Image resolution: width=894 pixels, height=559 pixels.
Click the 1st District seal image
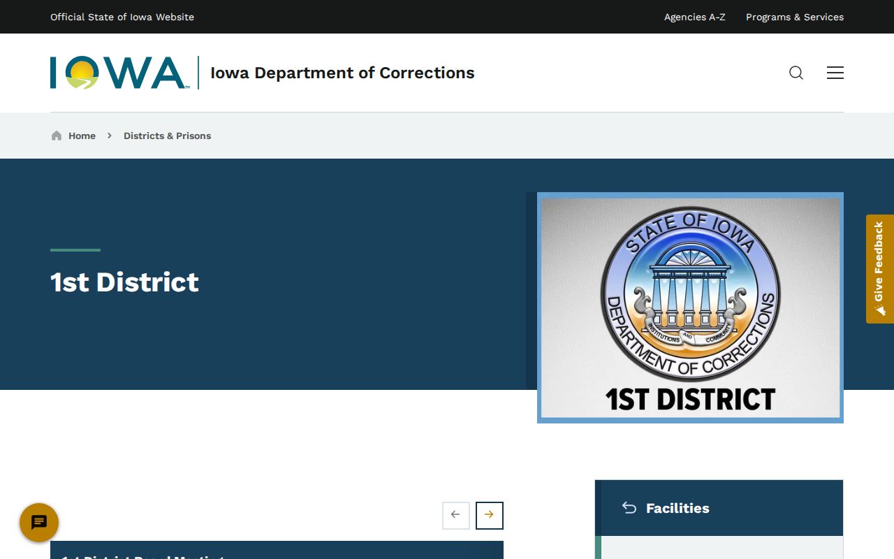691,307
